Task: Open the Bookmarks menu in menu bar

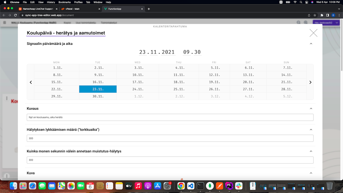Action: pos(64,2)
